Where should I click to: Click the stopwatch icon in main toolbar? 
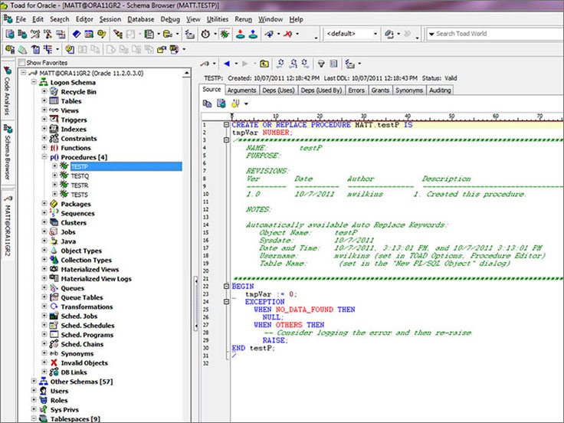pyautogui.click(x=207, y=34)
